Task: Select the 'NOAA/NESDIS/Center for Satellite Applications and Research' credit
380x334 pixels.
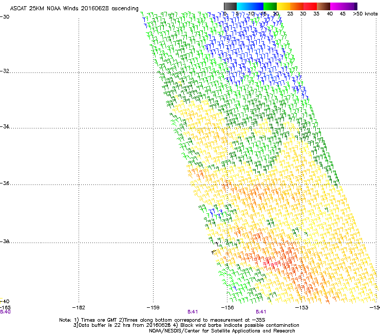Action: [222, 331]
